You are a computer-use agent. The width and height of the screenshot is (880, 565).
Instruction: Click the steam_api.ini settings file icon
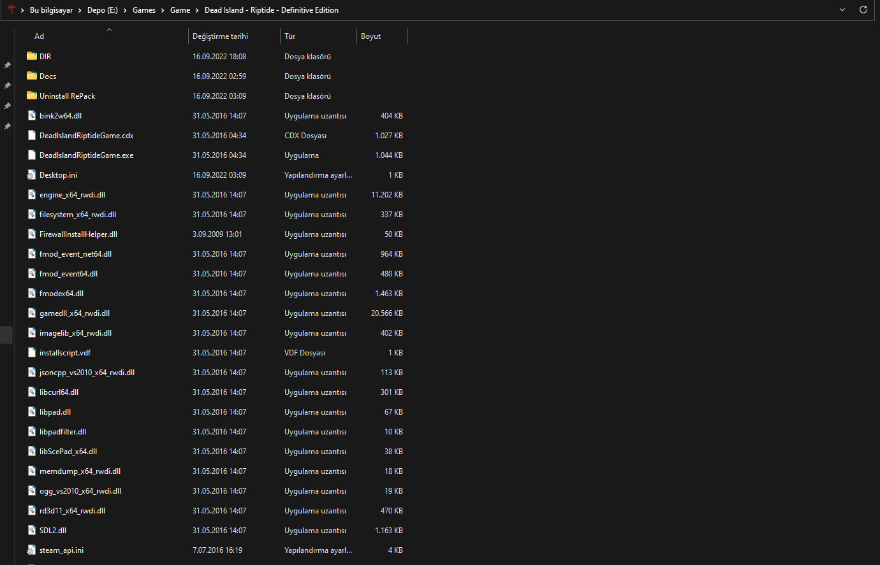pos(32,550)
